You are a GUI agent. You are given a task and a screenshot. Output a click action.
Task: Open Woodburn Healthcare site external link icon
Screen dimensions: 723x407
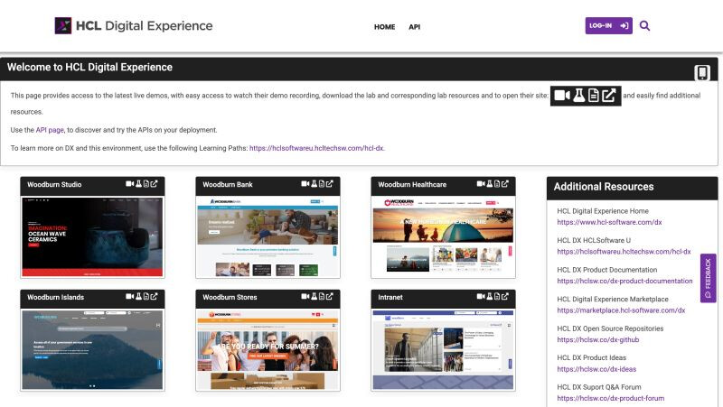[505, 184]
